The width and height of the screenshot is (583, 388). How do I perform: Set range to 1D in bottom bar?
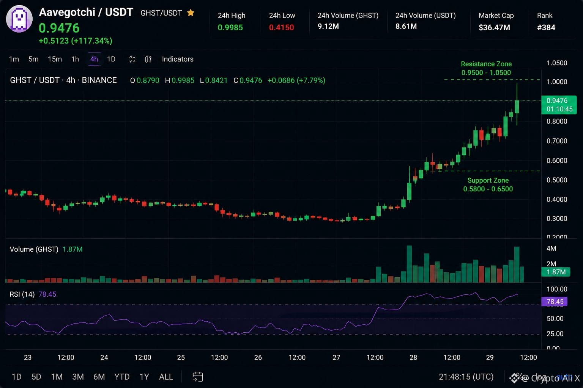click(x=17, y=377)
